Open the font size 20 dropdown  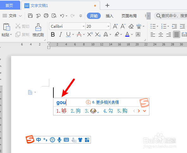(108, 26)
